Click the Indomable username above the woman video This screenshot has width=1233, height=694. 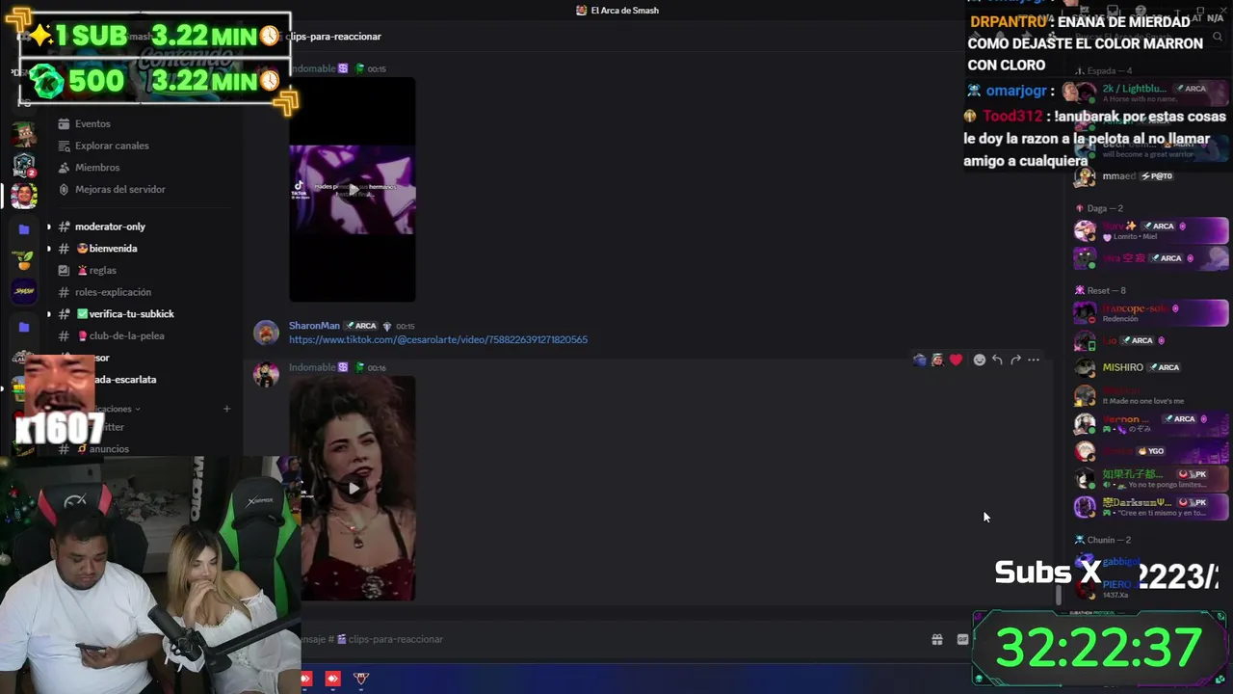click(x=312, y=367)
